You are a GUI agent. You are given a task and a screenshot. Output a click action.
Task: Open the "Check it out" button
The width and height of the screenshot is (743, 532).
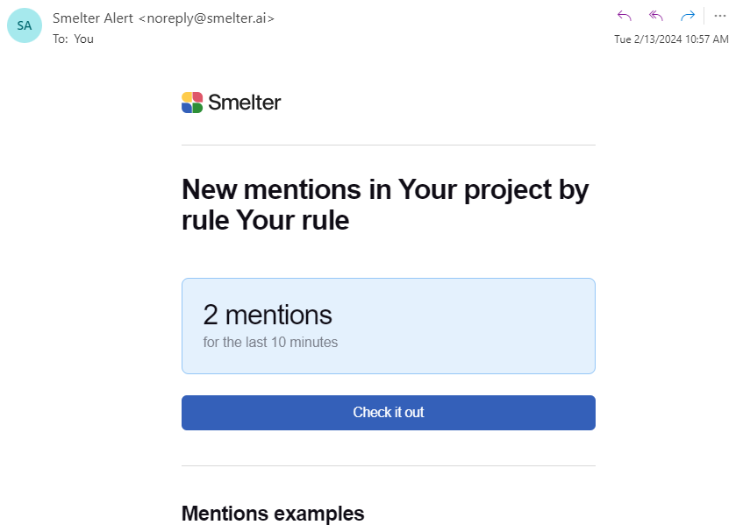tap(389, 413)
